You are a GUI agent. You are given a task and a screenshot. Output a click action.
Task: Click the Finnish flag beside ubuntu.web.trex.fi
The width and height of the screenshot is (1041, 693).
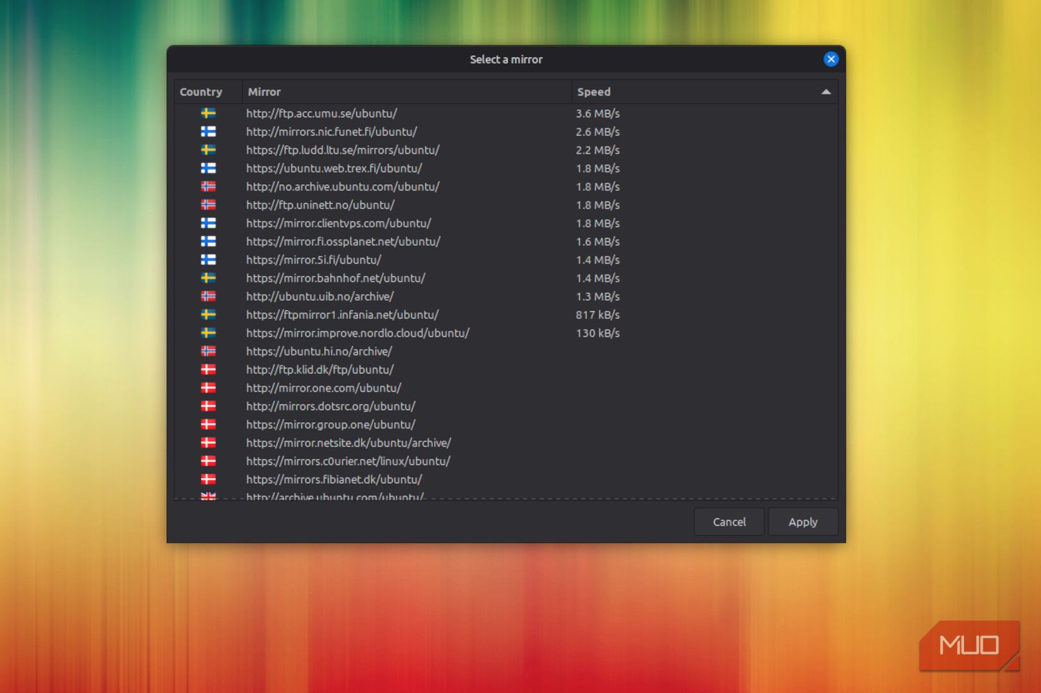pyautogui.click(x=208, y=168)
